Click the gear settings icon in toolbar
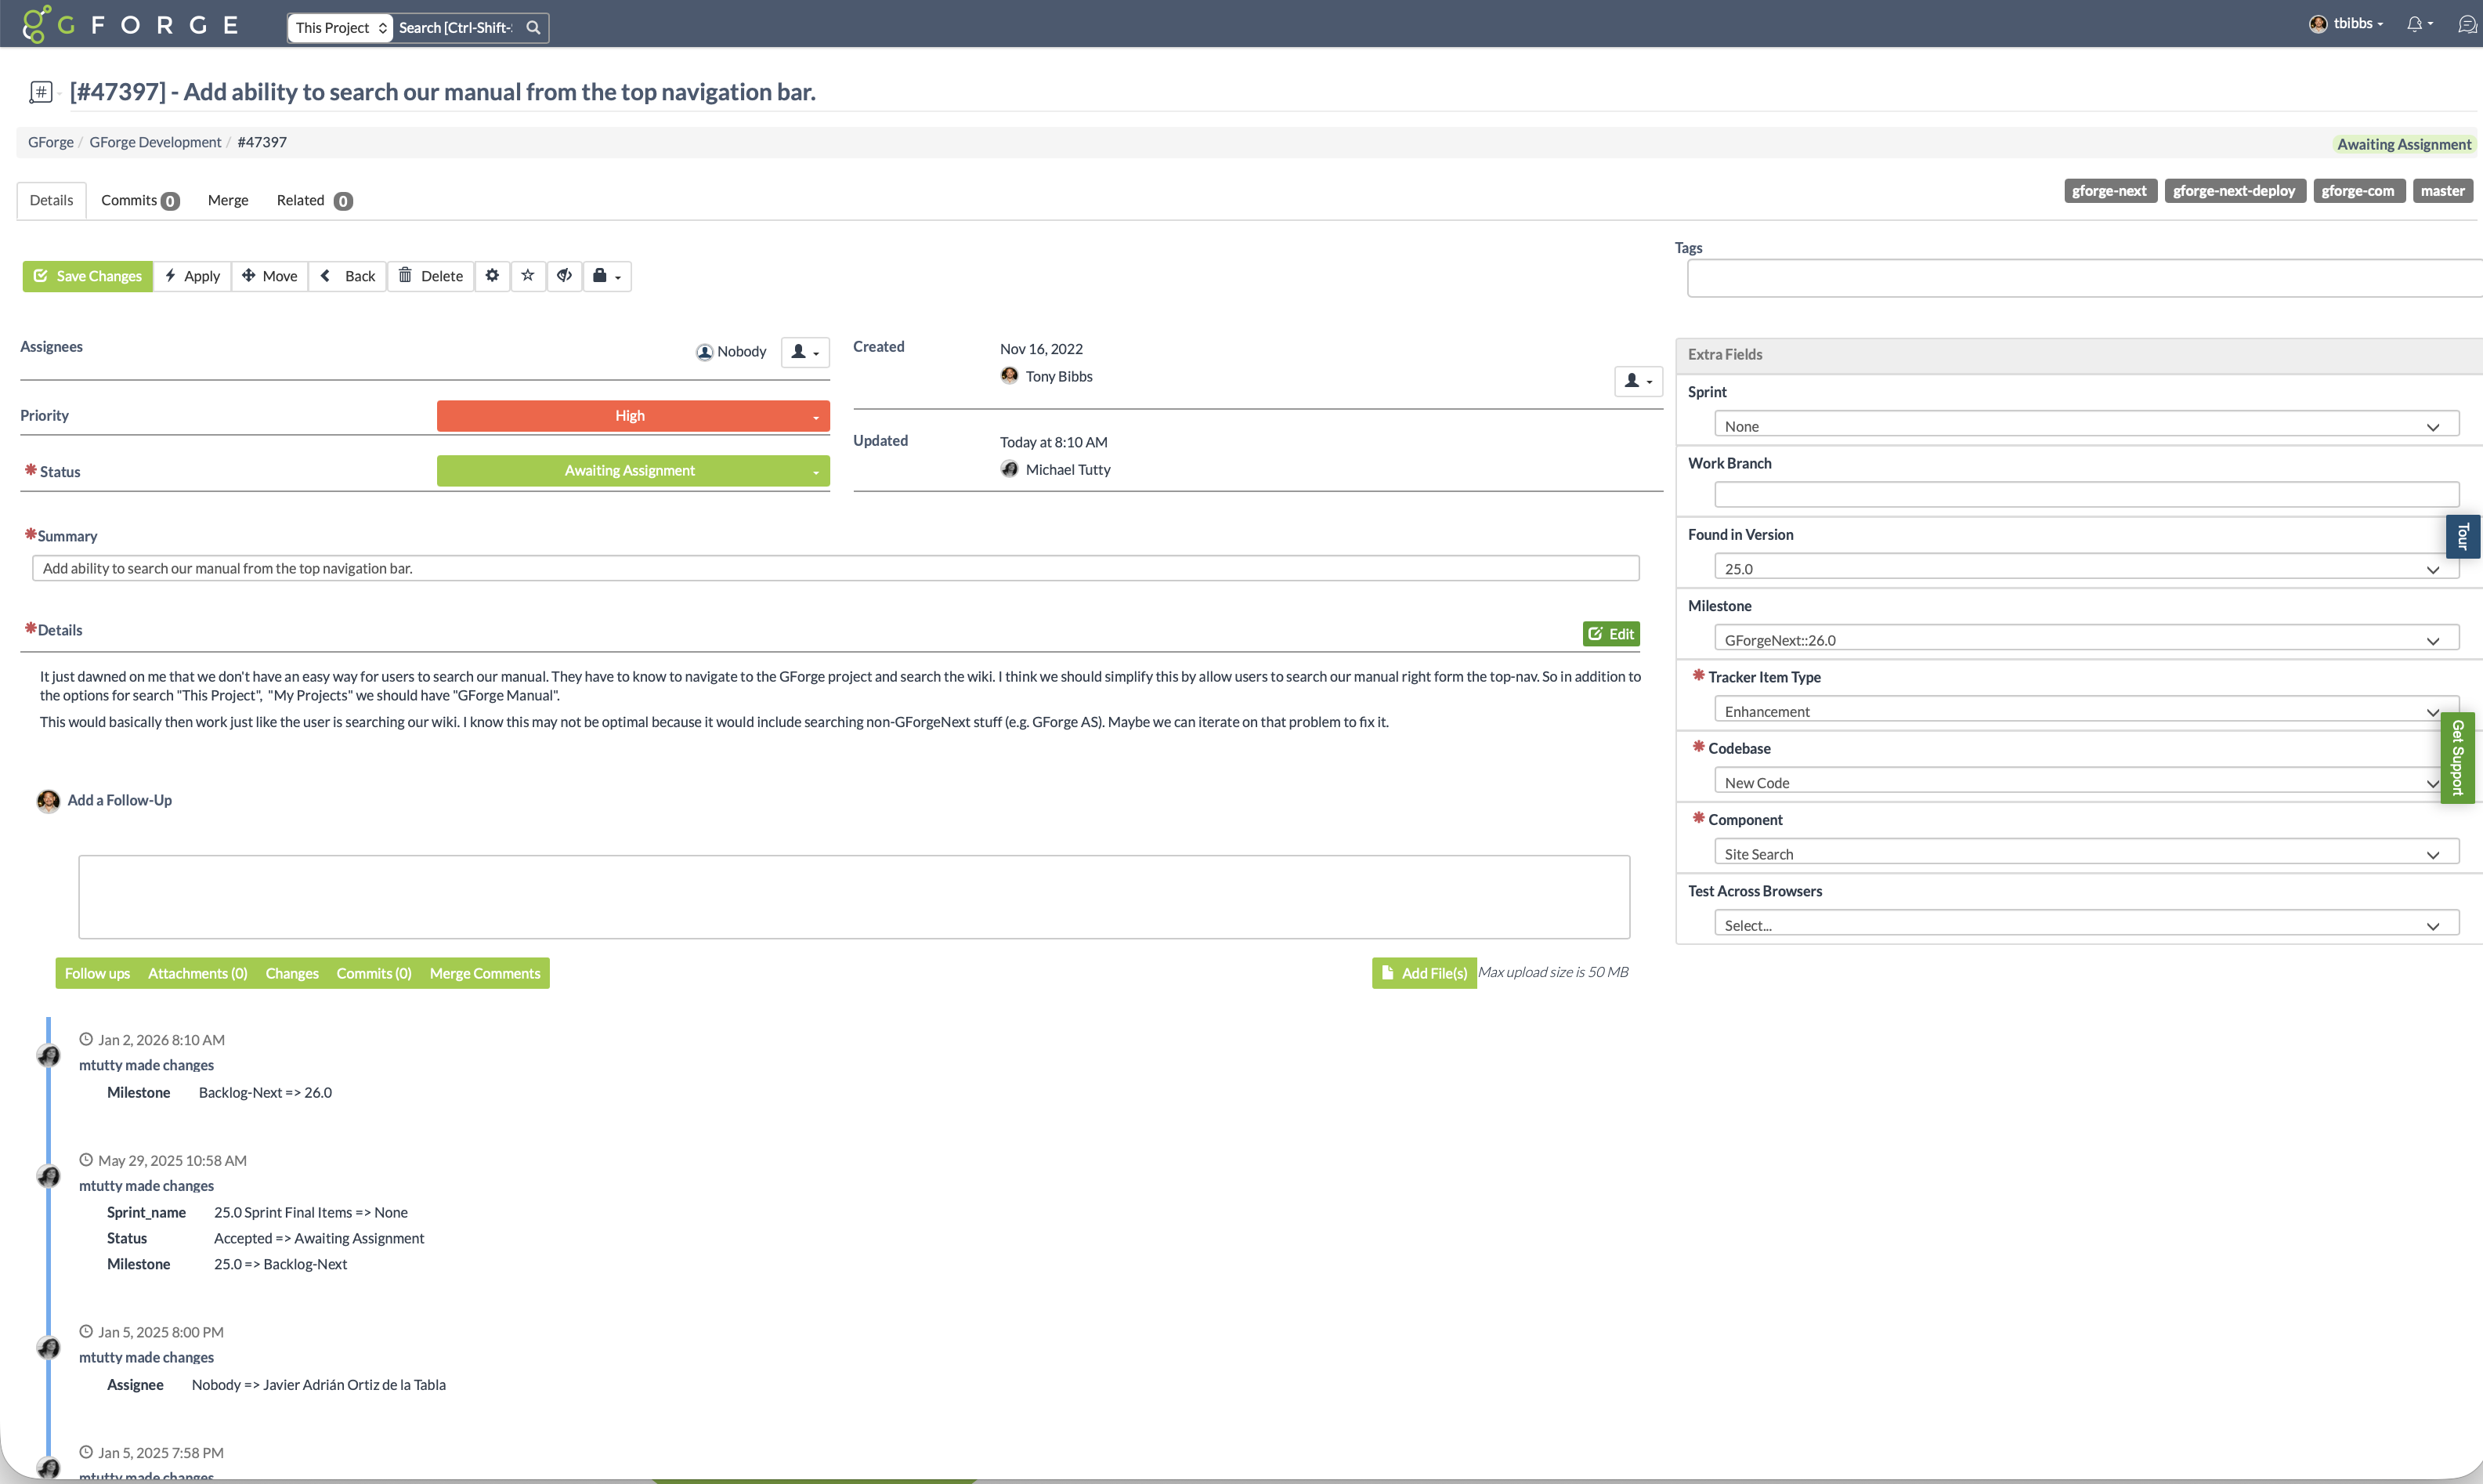Image resolution: width=2483 pixels, height=1484 pixels. [492, 276]
